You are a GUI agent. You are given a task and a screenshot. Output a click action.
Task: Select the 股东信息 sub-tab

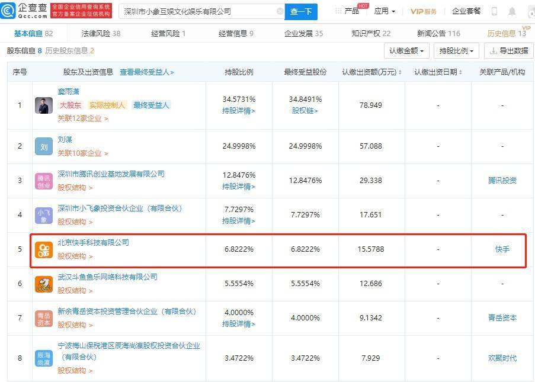tap(24, 51)
